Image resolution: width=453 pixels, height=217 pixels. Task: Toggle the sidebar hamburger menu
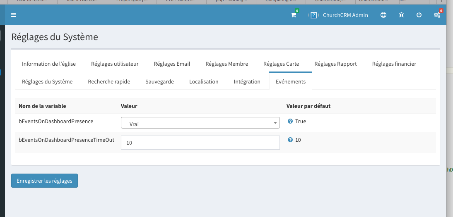14,15
